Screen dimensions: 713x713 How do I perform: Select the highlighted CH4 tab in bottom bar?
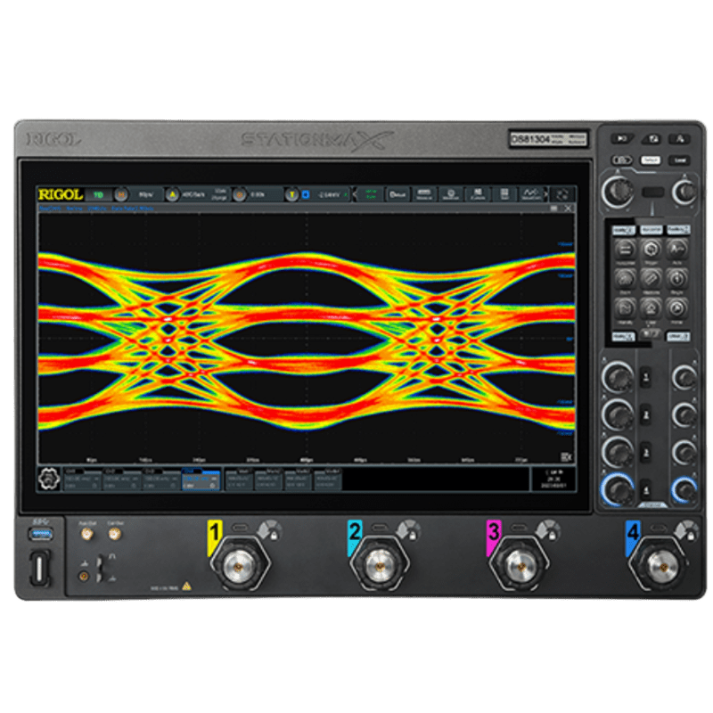[200, 479]
